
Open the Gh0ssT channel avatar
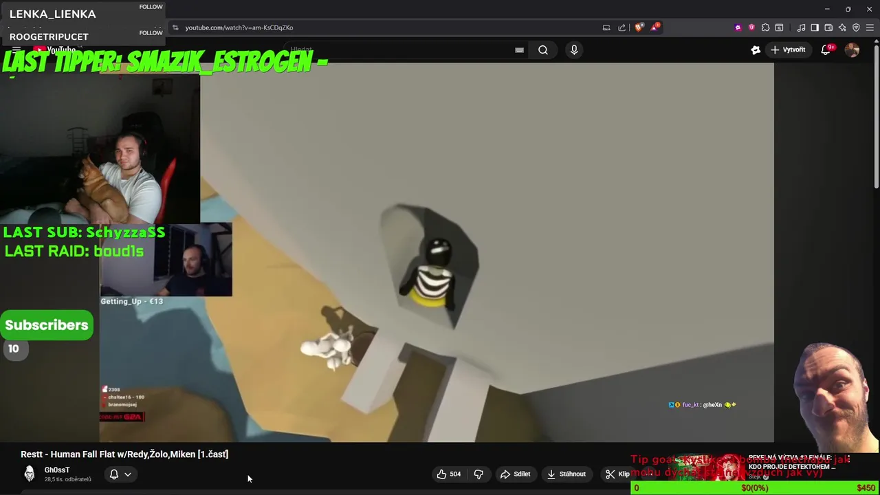29,474
